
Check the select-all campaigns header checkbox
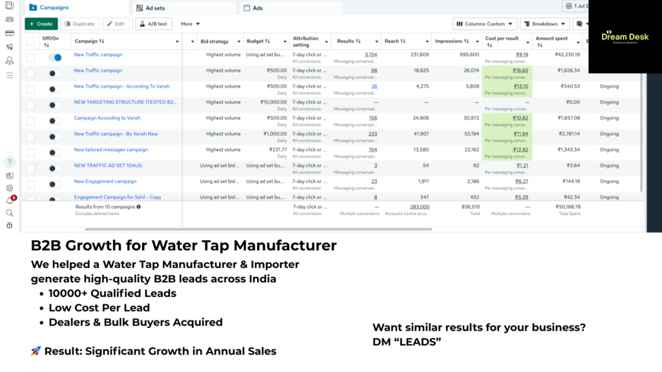[x=30, y=41]
